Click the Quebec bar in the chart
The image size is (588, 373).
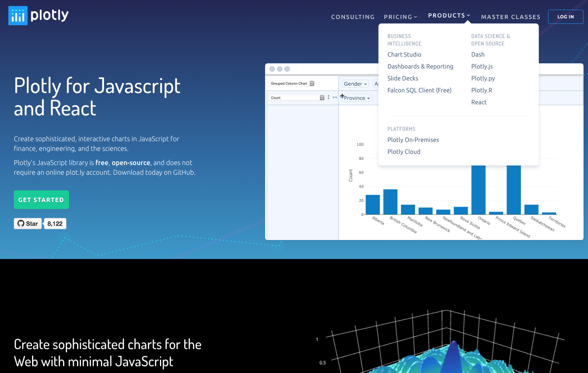tap(514, 190)
